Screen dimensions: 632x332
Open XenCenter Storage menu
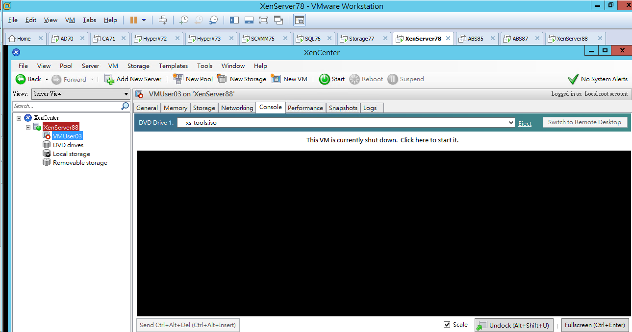(x=138, y=66)
